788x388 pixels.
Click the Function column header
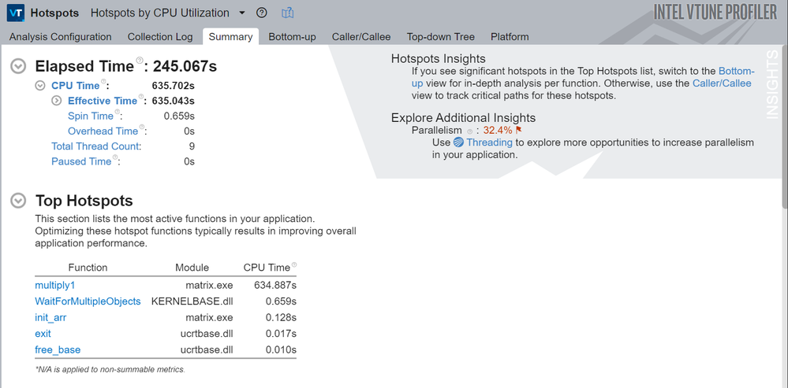[x=88, y=267]
